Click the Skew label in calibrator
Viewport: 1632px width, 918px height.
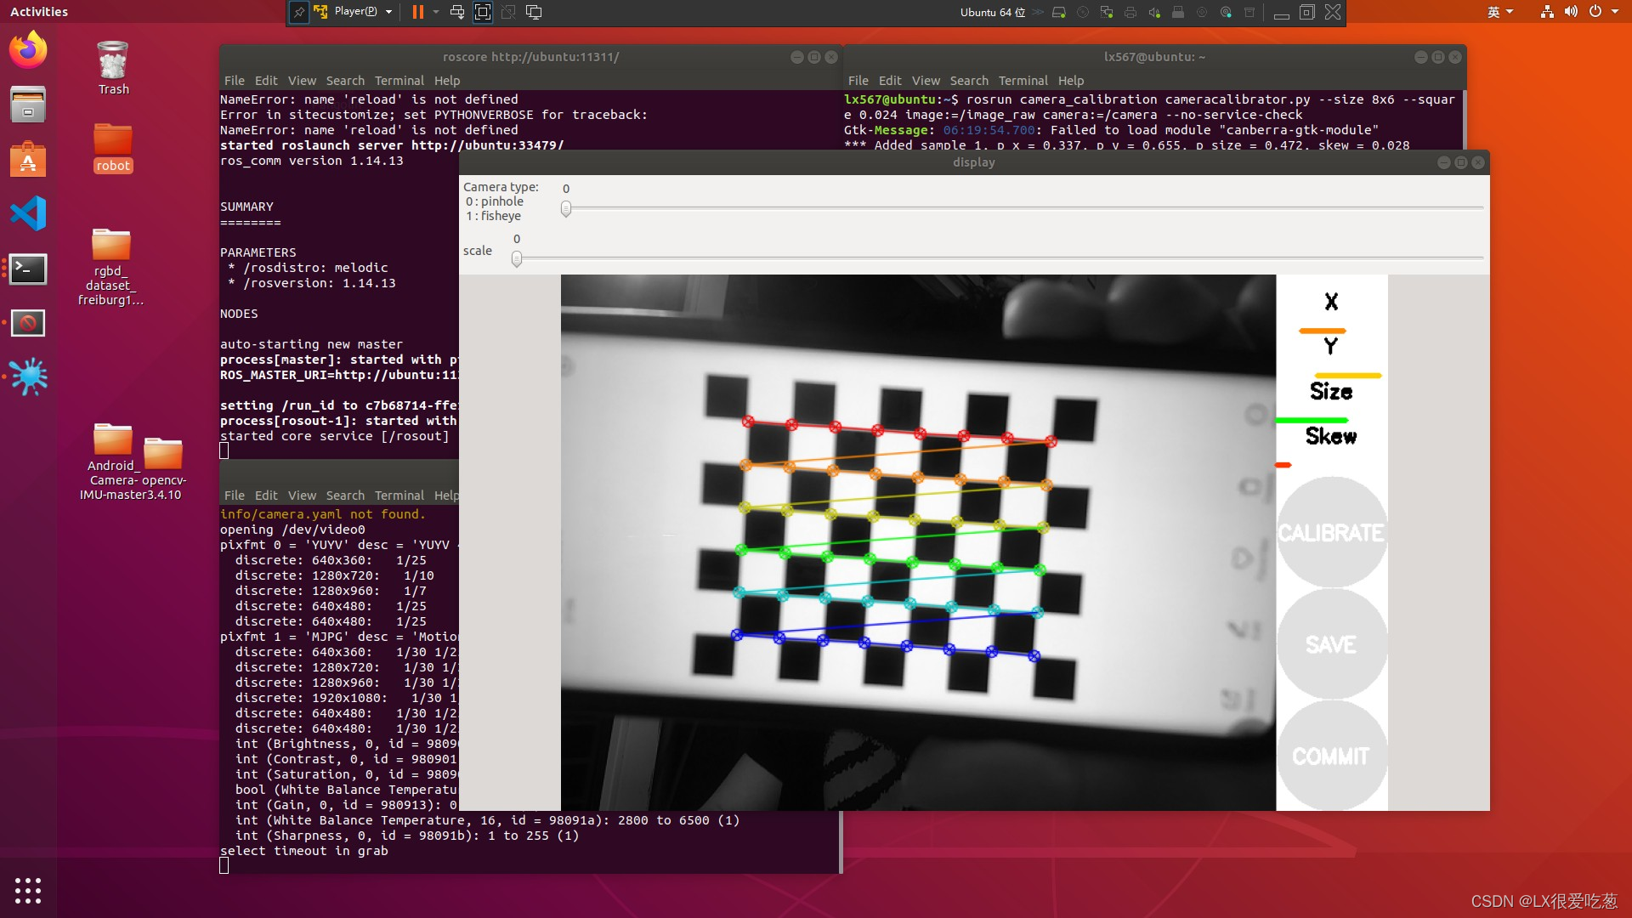coord(1331,436)
